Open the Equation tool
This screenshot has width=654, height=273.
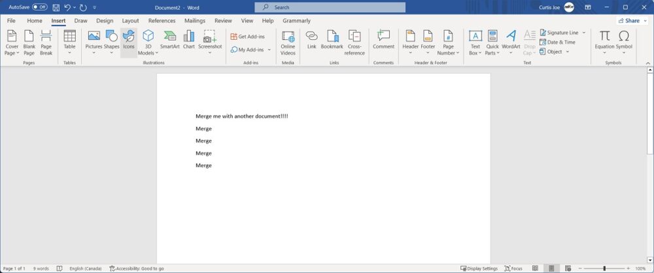tap(604, 40)
